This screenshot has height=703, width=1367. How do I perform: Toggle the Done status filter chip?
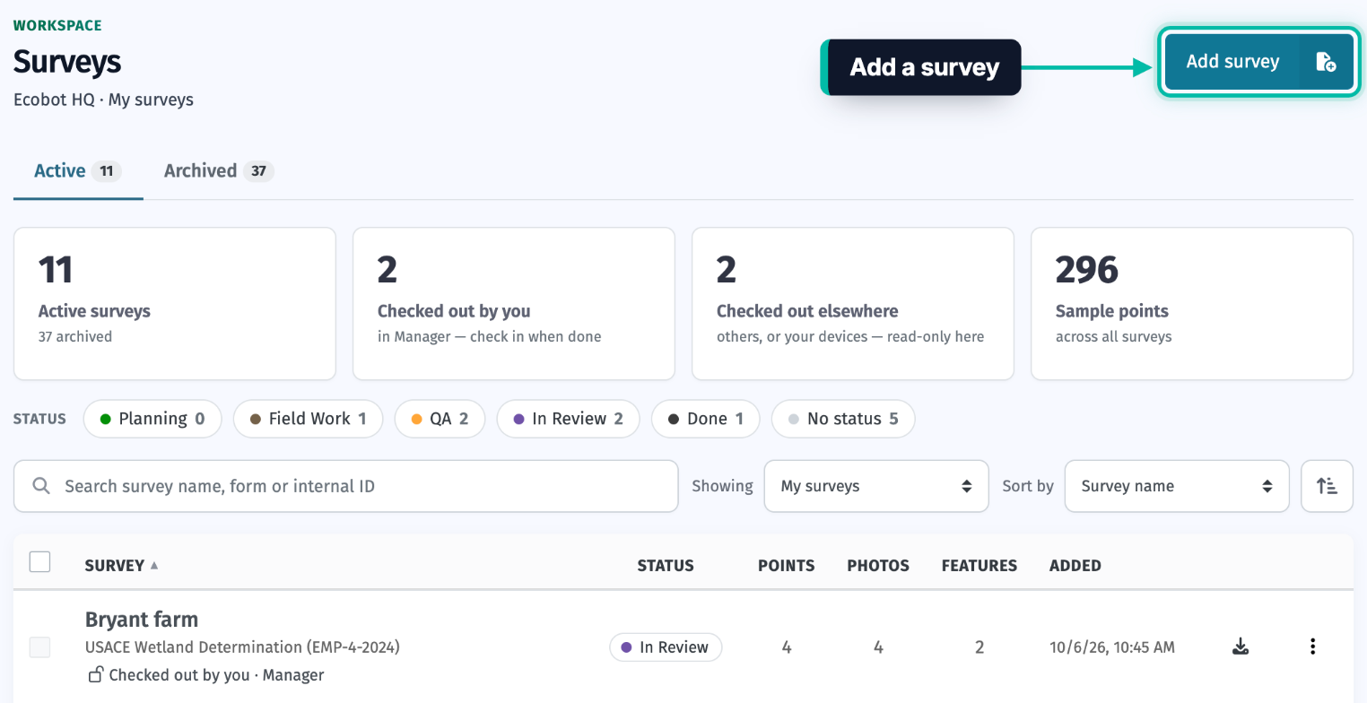pyautogui.click(x=705, y=419)
